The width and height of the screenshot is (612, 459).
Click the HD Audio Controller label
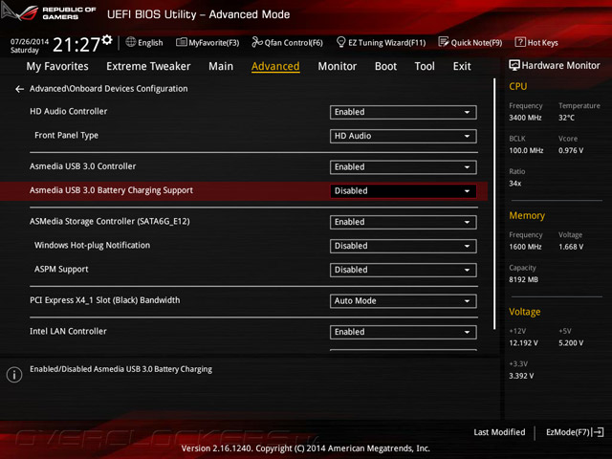tap(68, 112)
